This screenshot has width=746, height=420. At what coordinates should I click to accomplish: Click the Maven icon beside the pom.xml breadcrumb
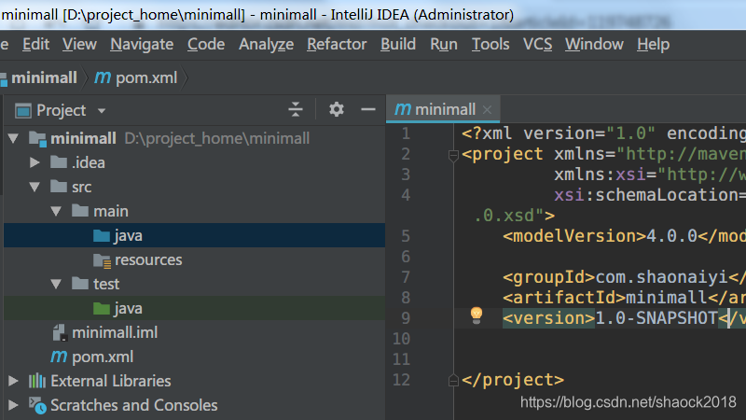coord(103,77)
